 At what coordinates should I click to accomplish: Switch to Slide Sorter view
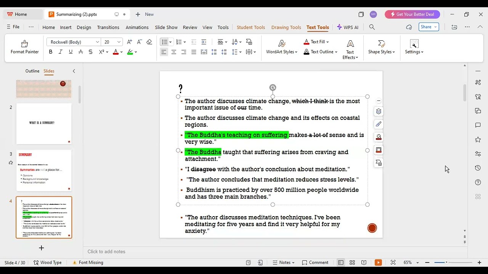tap(352, 263)
